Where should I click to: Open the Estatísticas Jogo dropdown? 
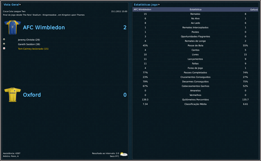pos(147,5)
